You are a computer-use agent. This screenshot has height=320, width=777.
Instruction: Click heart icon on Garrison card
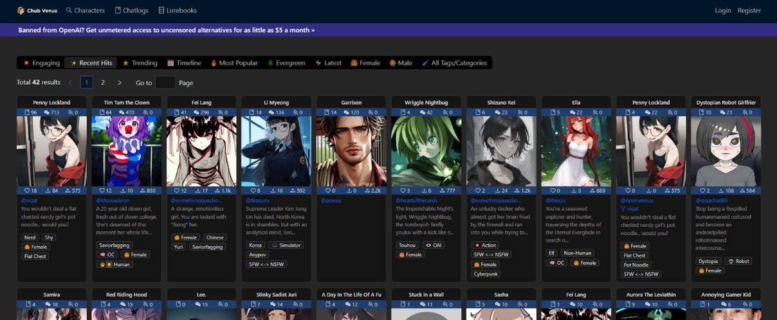(328, 191)
